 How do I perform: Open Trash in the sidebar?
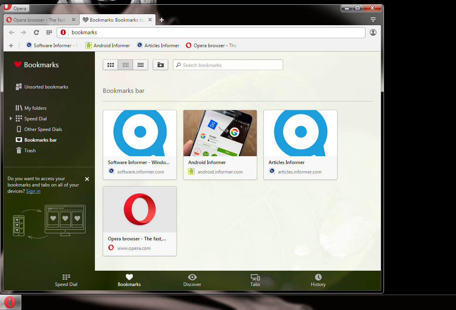click(x=26, y=151)
